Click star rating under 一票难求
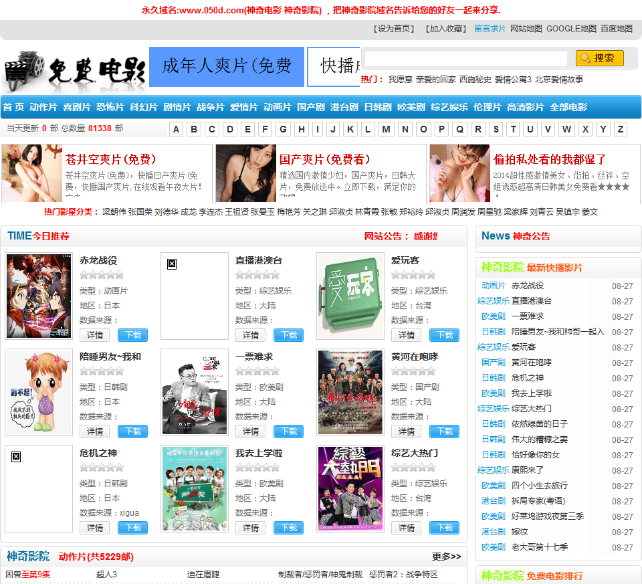This screenshot has height=584, width=642. [x=257, y=371]
